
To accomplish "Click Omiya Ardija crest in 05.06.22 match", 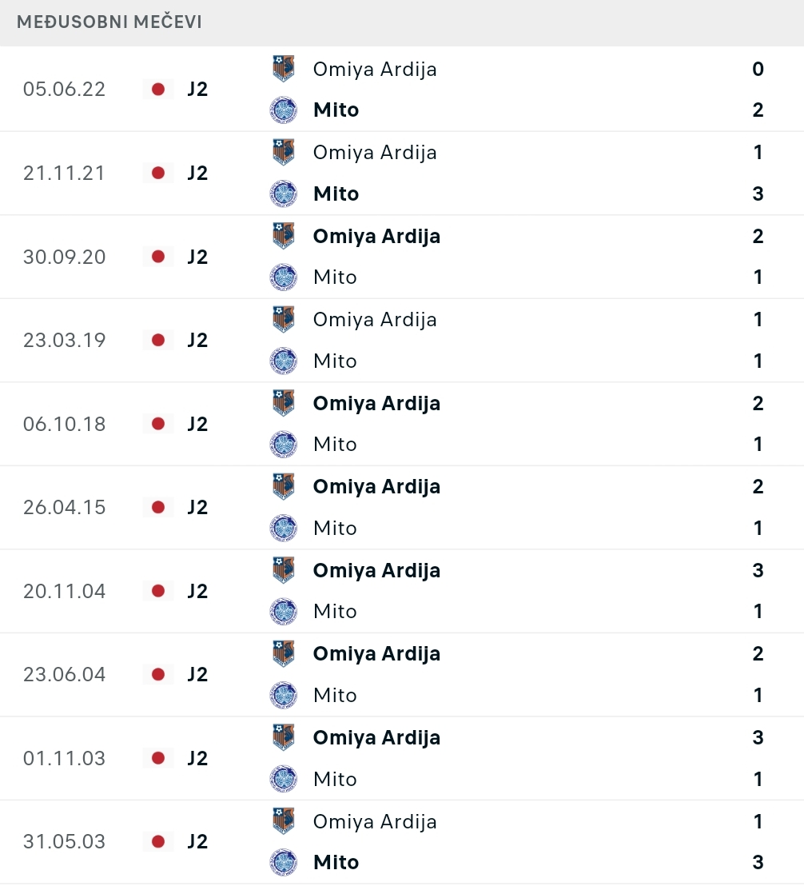I will tap(283, 69).
